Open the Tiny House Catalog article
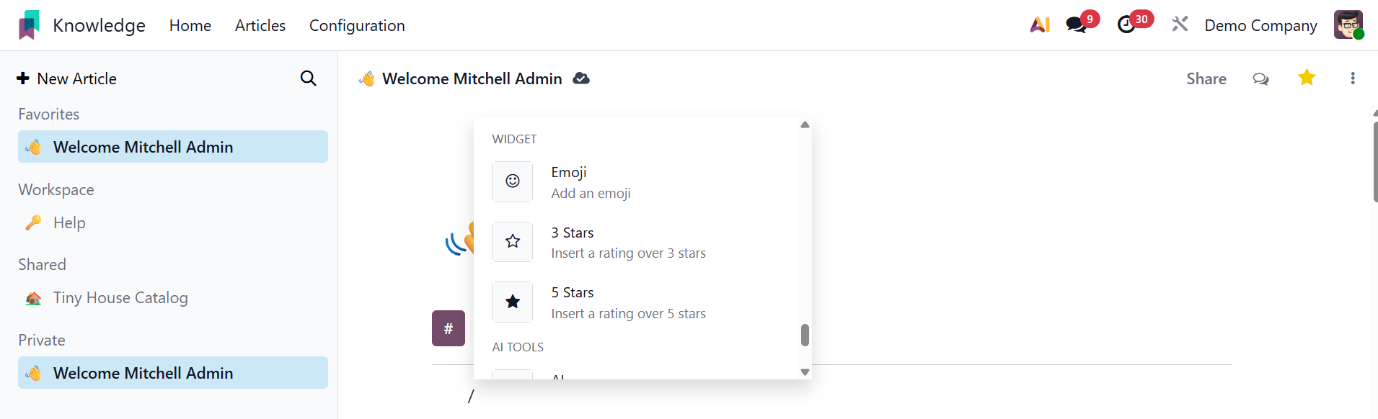 [x=120, y=298]
